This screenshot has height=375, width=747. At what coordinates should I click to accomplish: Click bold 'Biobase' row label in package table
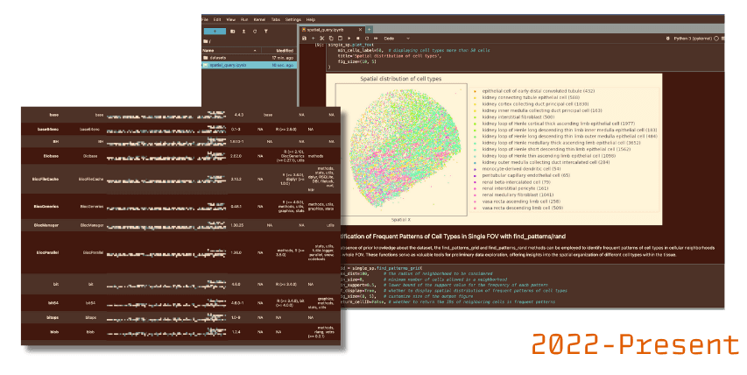(x=51, y=156)
